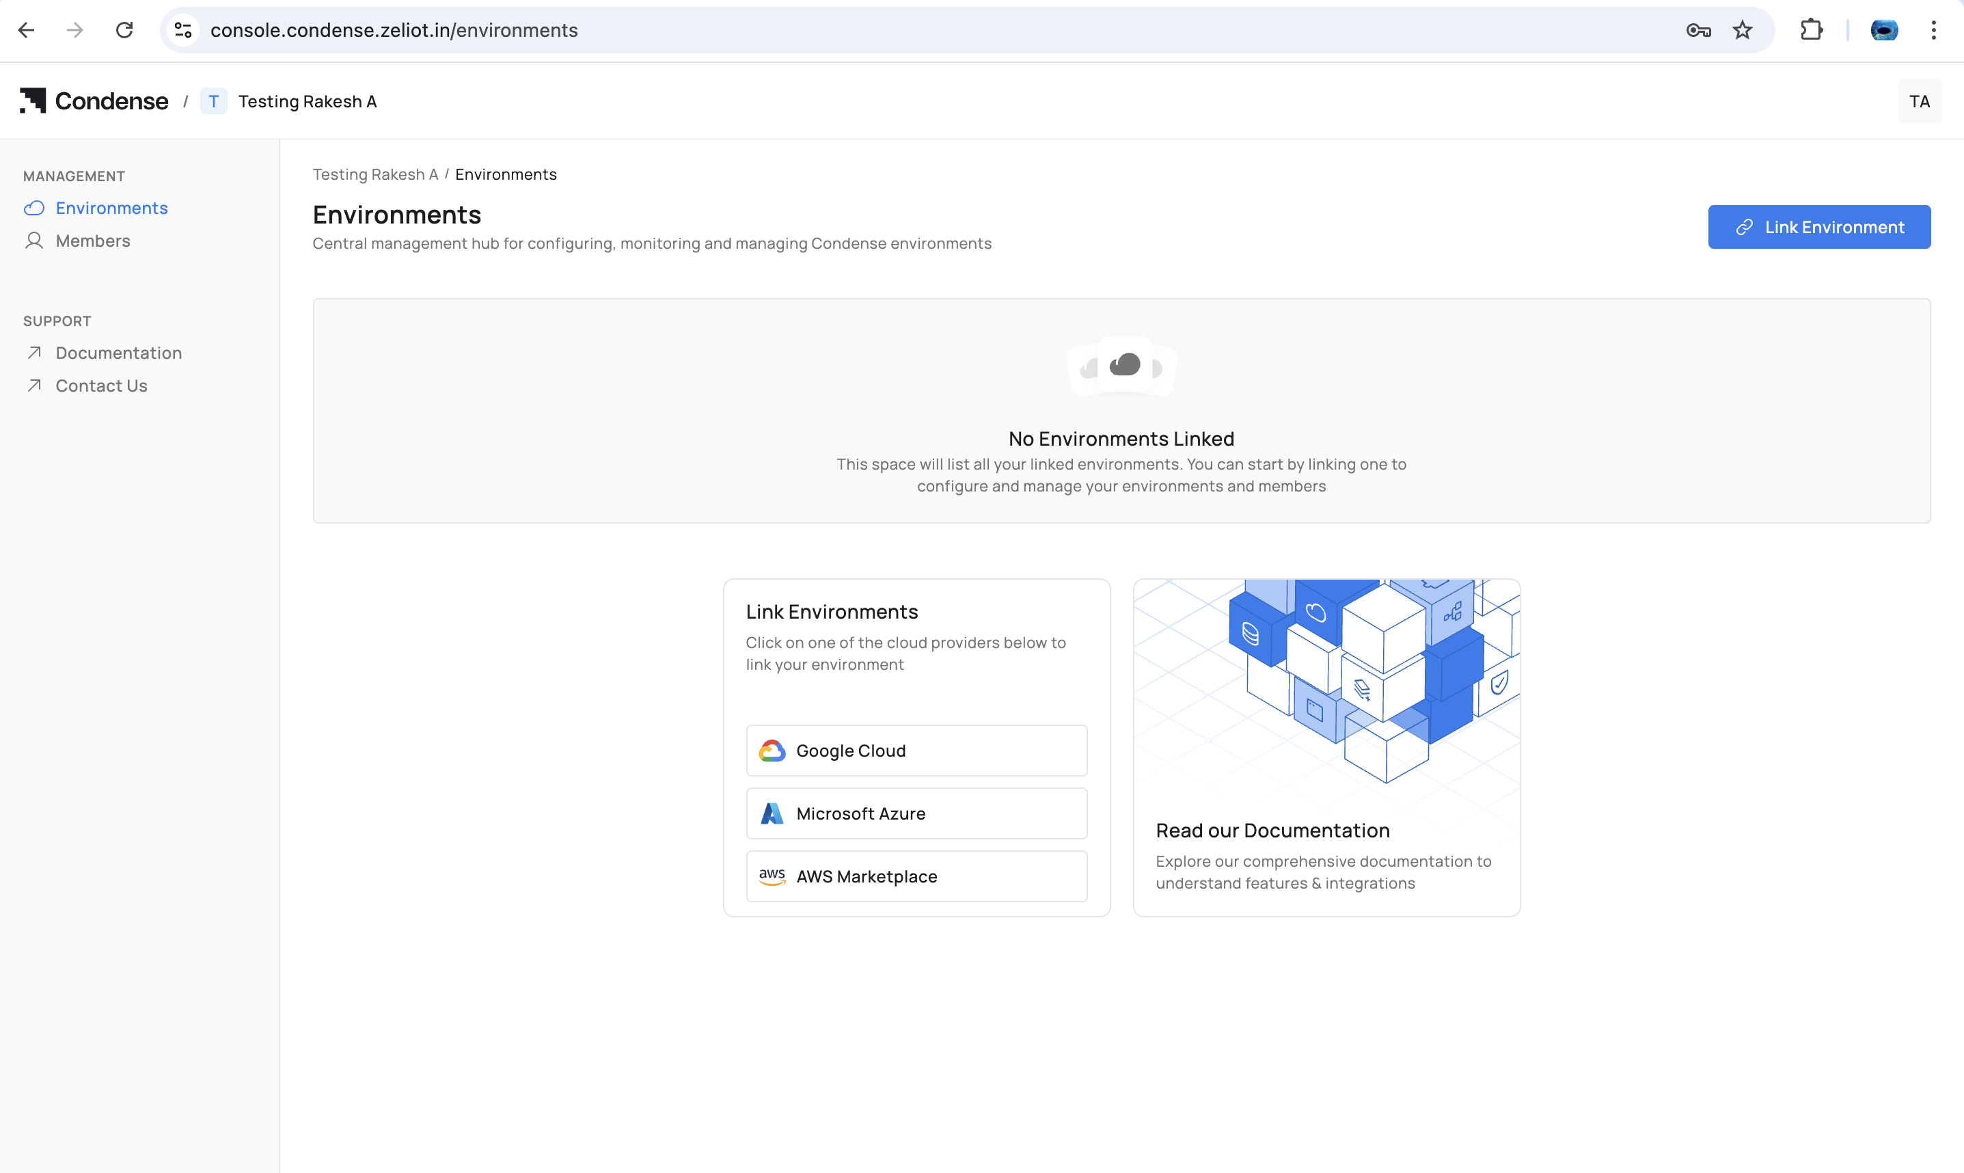Screen dimensions: 1964x1173
Task: Open Chrome three-dot menu
Action: click(1933, 30)
